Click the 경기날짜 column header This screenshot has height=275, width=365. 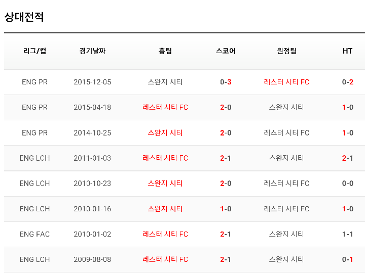point(92,51)
